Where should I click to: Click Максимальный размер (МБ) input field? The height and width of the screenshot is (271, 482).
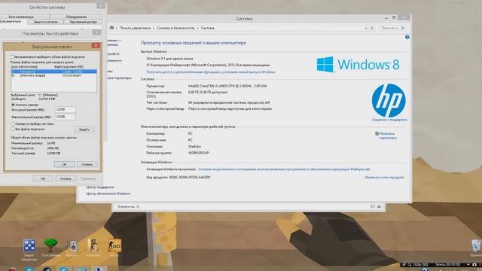click(66, 117)
